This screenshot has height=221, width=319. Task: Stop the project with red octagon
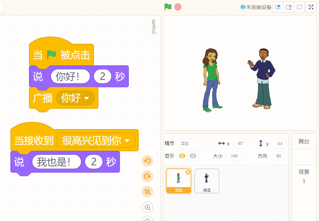tap(178, 7)
